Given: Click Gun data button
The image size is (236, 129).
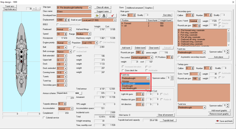Looking at the screenshot, I should tap(167, 15).
